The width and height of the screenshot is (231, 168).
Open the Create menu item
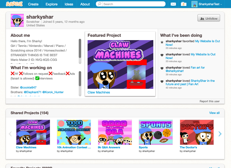click(x=33, y=4)
